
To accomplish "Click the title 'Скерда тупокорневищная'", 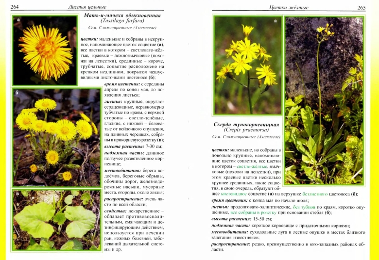I will click(x=246, y=125).
